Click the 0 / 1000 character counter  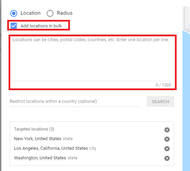coord(163,85)
